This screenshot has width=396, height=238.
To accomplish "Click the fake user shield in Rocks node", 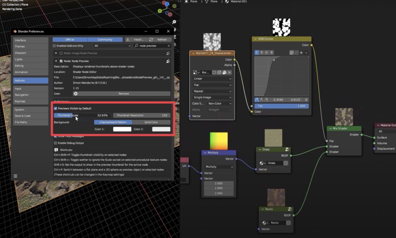I will pos(288,223).
